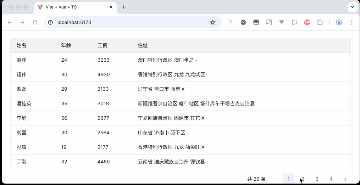Click address 香港特别行政区 九龙 九龙城区
This screenshot has height=185, width=360.
[x=172, y=74]
